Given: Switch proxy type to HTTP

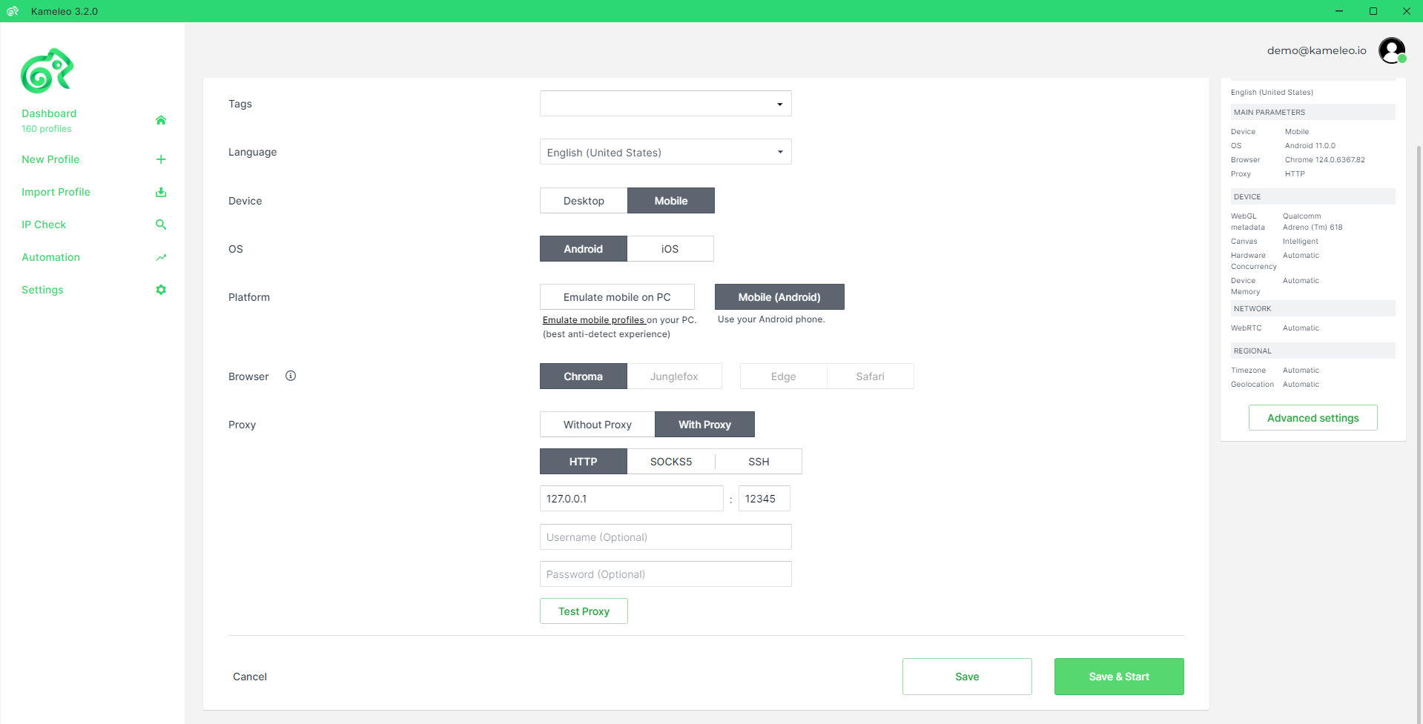Looking at the screenshot, I should 584,462.
